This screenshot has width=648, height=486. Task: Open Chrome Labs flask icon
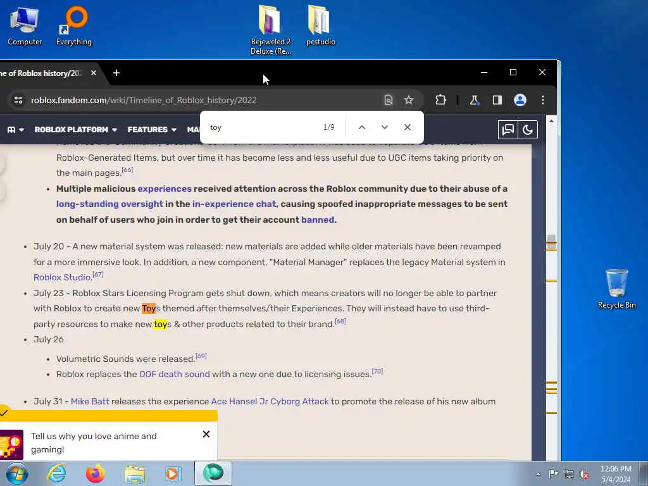click(475, 100)
